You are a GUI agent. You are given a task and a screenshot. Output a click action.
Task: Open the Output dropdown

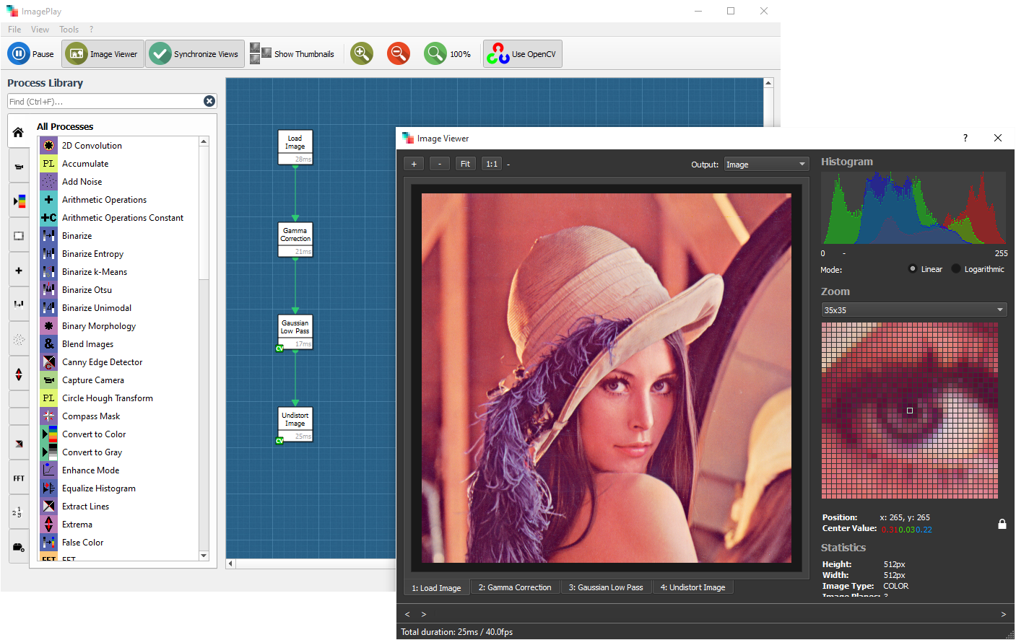[766, 165]
